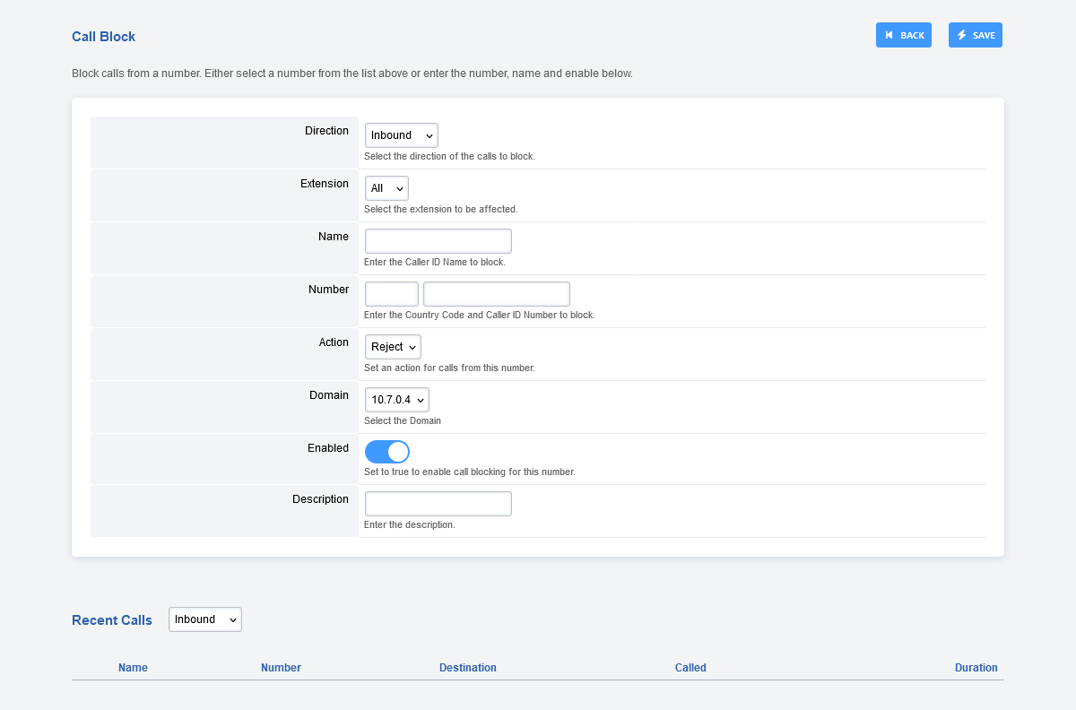Click the Caller ID Number input field
The height and width of the screenshot is (710, 1076).
pos(496,294)
